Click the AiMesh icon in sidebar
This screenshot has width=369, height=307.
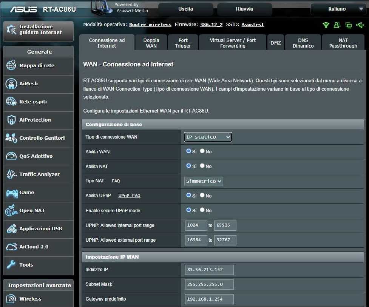tap(11, 83)
